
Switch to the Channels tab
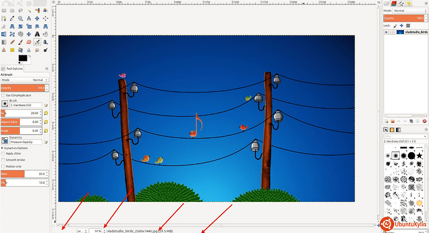(x=394, y=3)
